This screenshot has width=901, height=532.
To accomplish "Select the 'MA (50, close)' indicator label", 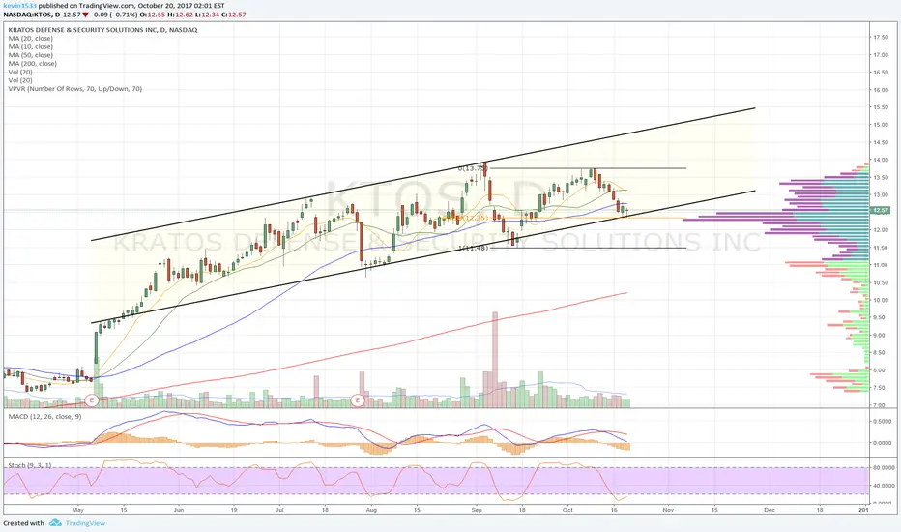I will 31,55.
